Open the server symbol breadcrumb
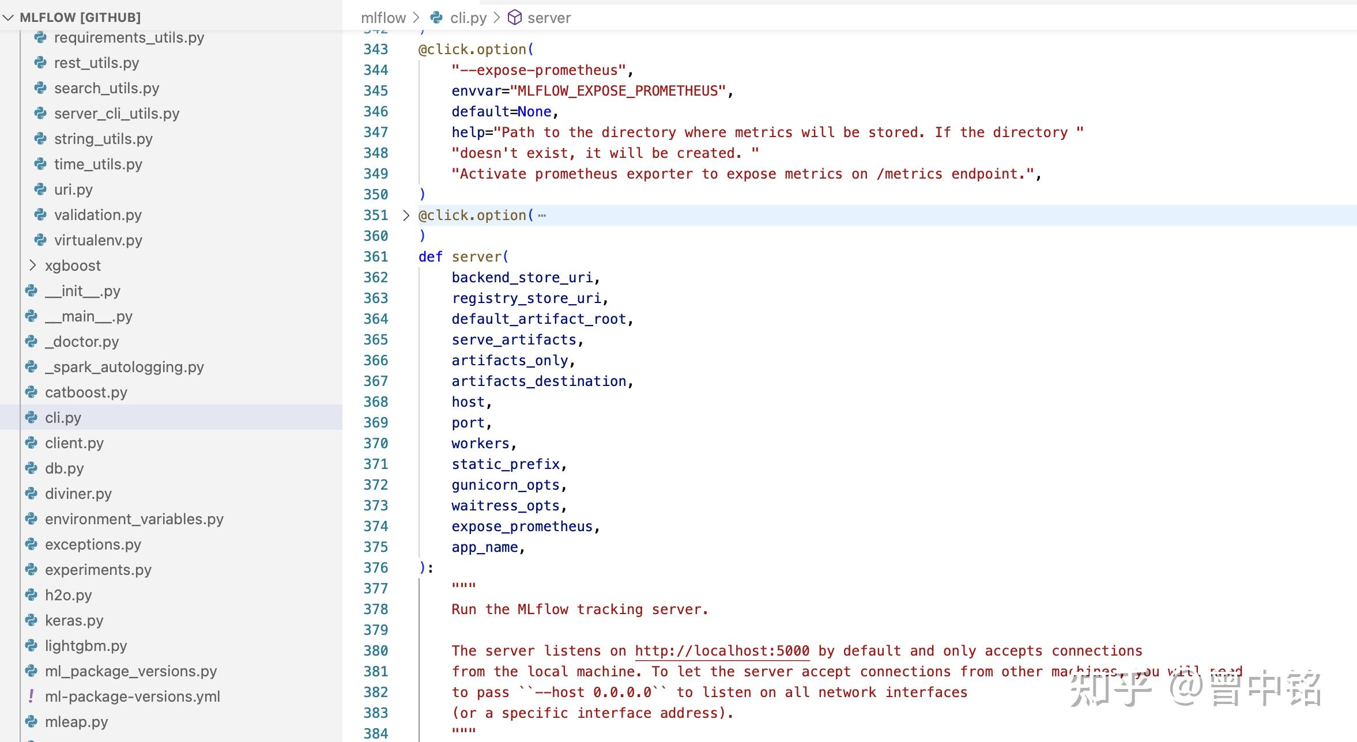The height and width of the screenshot is (742, 1357). pos(548,18)
